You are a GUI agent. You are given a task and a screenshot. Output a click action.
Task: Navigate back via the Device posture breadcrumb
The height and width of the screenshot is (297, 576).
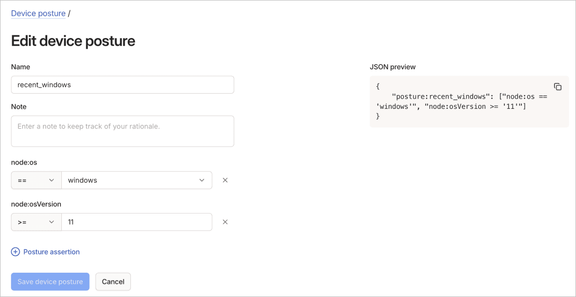(38, 13)
